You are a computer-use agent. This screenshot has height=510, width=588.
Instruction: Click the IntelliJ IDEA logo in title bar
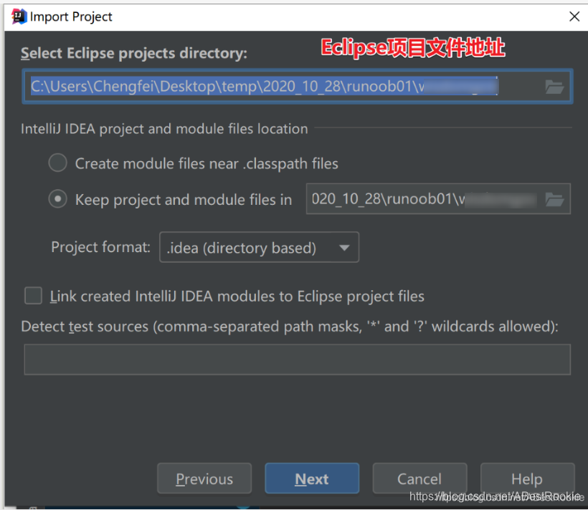(x=19, y=16)
